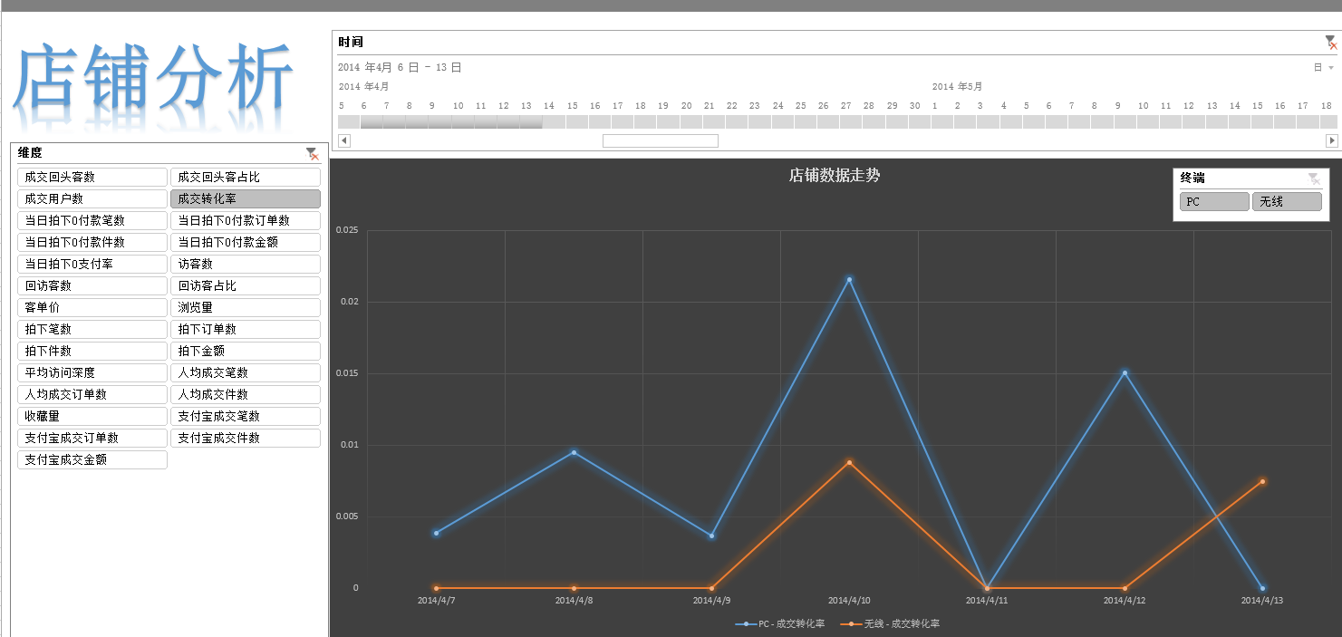
Task: Click the timeline left scroll arrow
Action: pos(343,140)
